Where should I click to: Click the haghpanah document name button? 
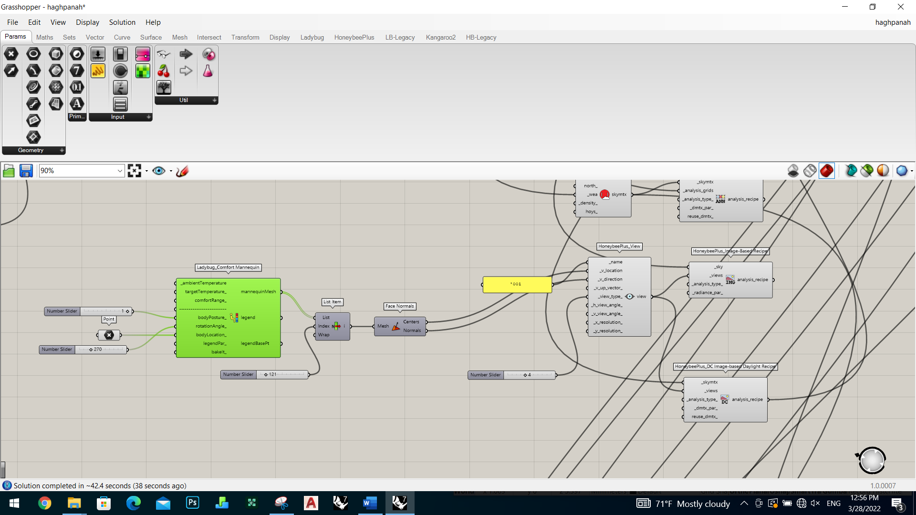(893, 22)
